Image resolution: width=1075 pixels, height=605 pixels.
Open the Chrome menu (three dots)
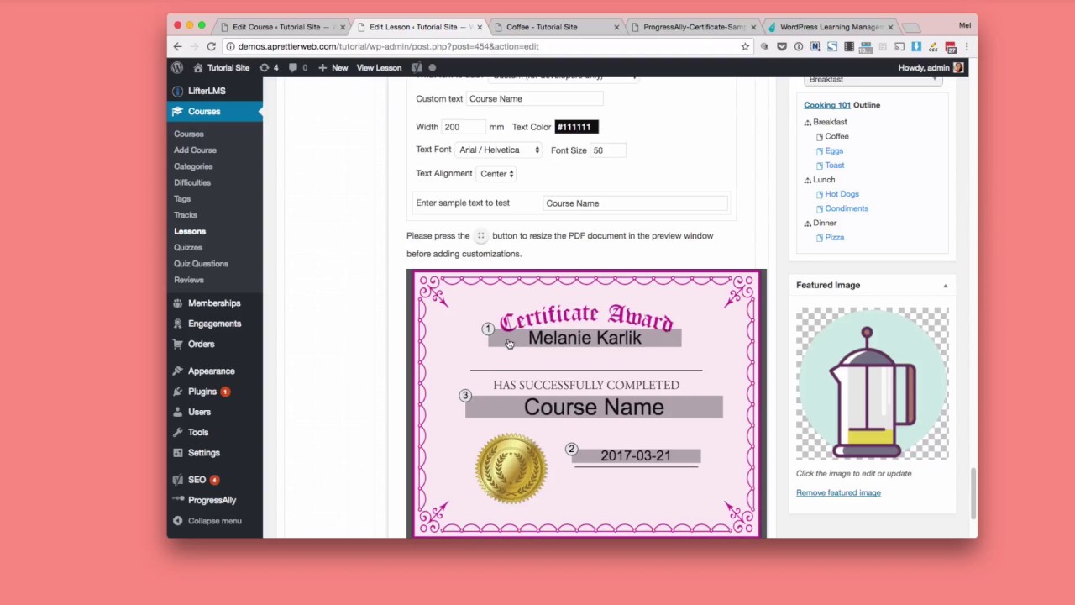pos(967,46)
